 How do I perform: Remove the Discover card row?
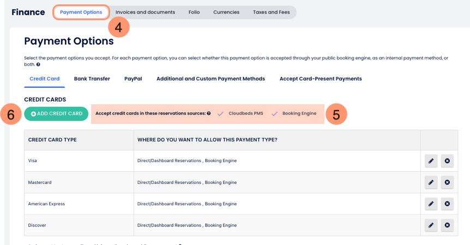(x=447, y=225)
